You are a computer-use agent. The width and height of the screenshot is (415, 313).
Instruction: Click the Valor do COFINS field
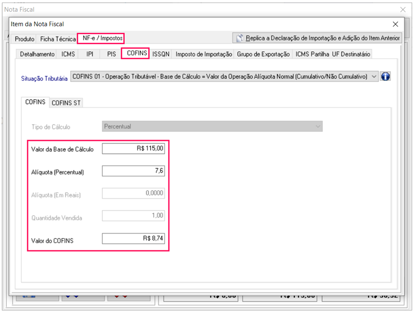(x=133, y=239)
